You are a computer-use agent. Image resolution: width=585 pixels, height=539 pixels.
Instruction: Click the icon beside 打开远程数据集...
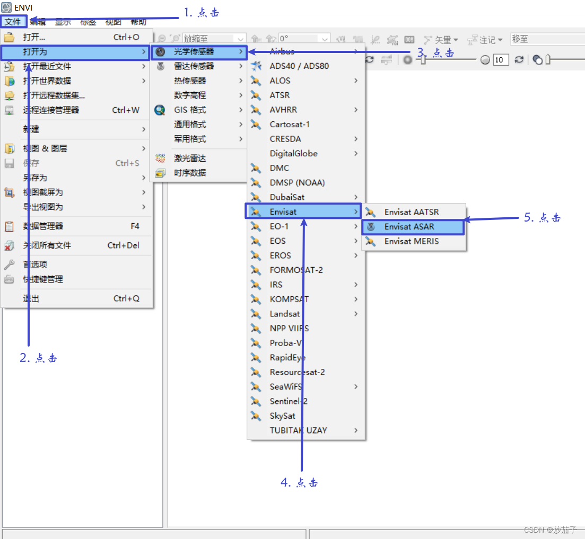coord(10,95)
